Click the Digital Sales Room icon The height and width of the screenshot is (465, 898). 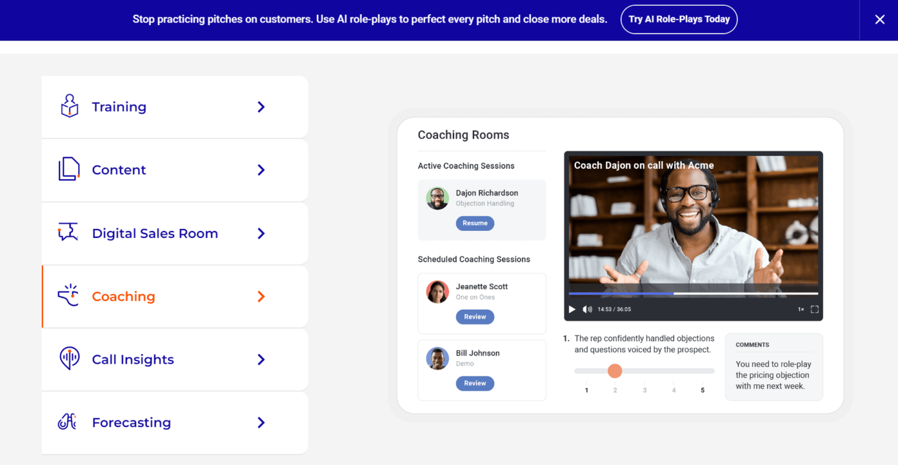pos(68,232)
